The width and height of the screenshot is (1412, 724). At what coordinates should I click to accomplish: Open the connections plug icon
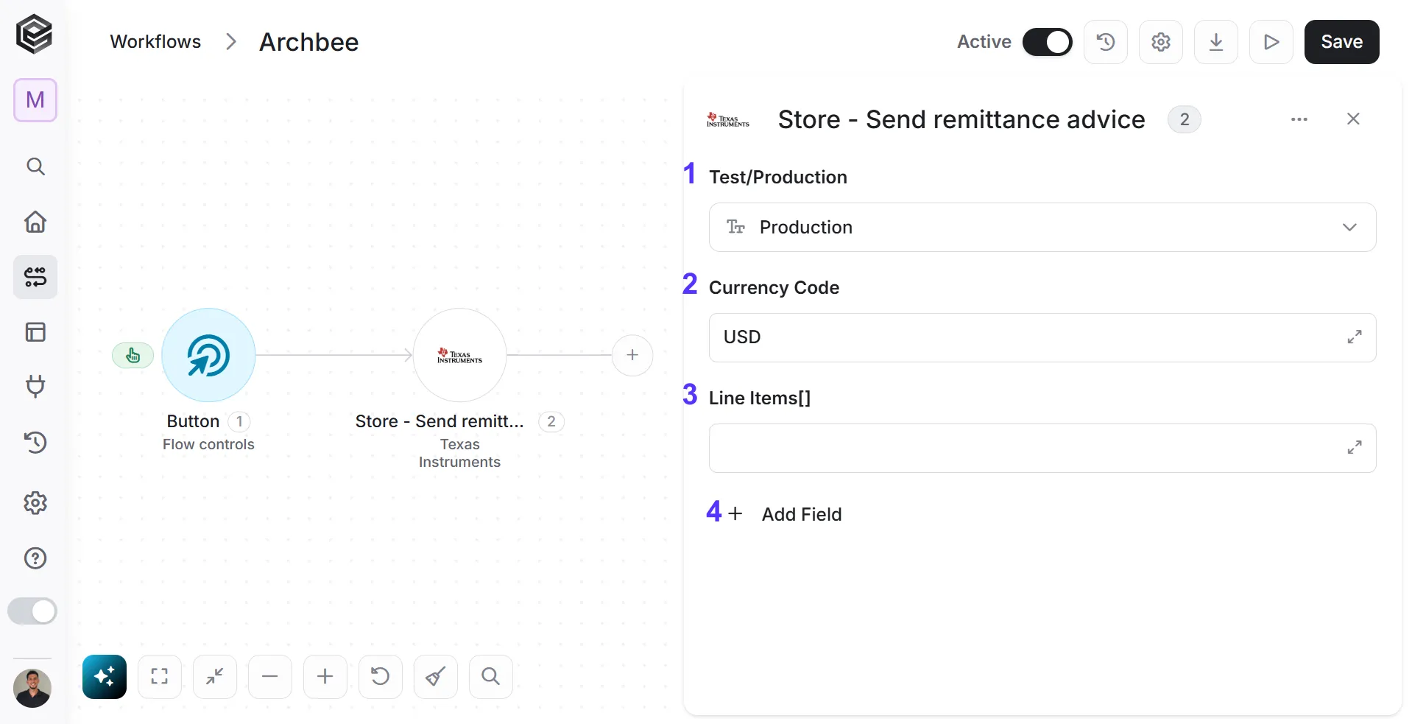coord(35,386)
